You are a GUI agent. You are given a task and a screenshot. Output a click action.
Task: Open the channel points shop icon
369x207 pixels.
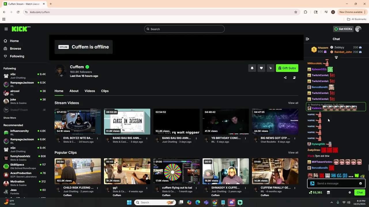click(x=328, y=193)
